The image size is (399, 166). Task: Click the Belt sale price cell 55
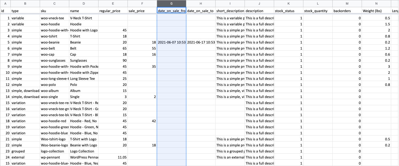tap(142, 48)
